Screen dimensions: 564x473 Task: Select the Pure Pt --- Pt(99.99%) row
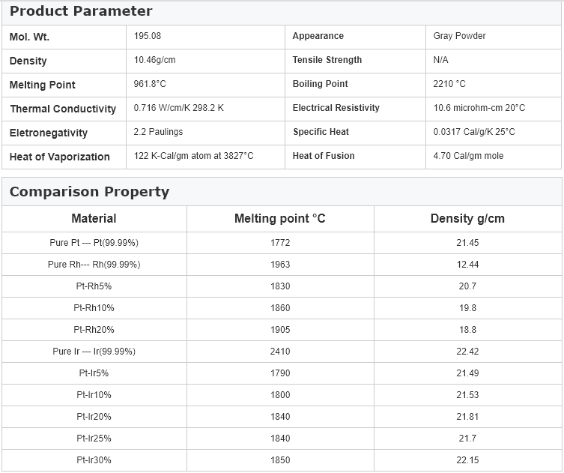pyautogui.click(x=94, y=243)
